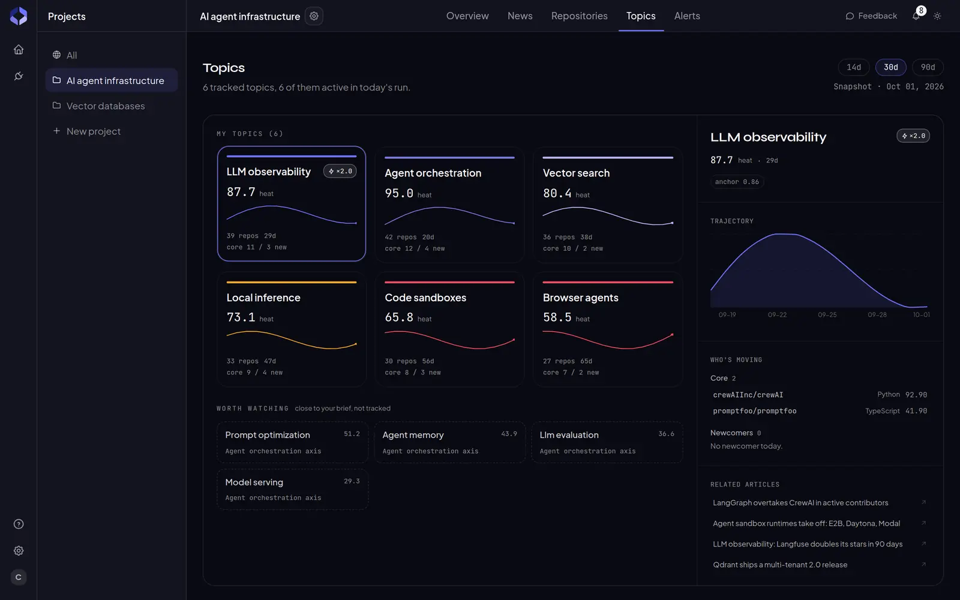Click the anchor 0.86 chip
Image resolution: width=960 pixels, height=600 pixels.
[x=737, y=182]
